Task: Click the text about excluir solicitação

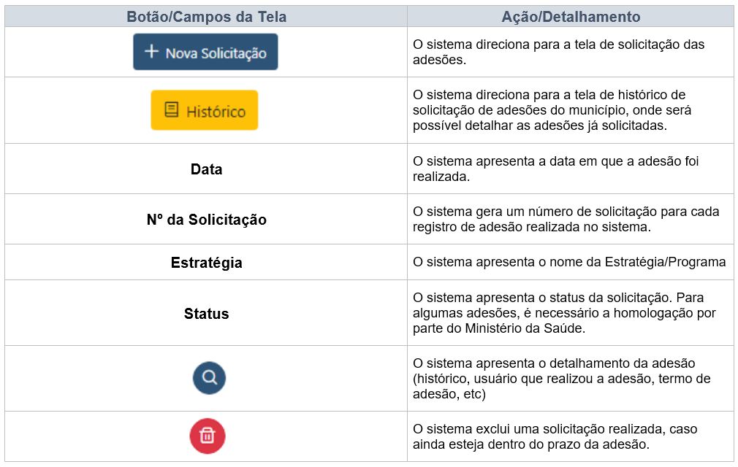Action: (555, 436)
